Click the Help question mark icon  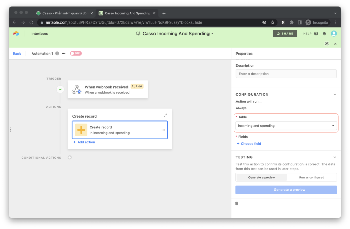coord(316,34)
